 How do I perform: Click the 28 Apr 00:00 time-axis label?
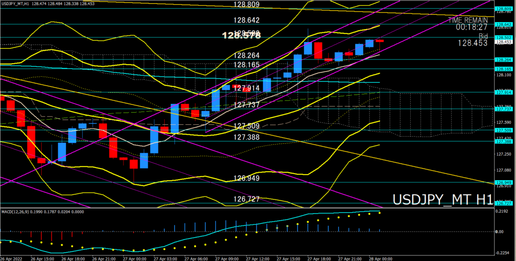pos(380,258)
